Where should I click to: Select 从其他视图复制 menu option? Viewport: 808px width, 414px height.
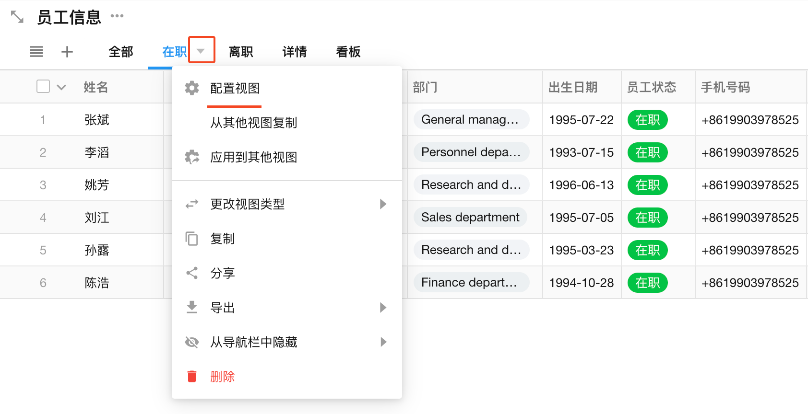point(253,123)
